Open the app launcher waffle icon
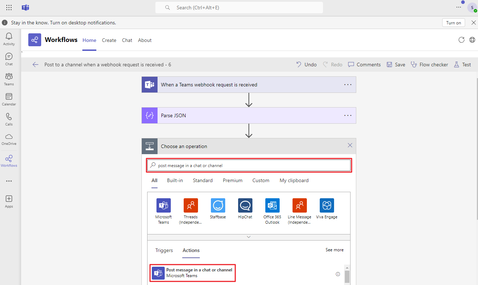478x285 pixels. click(9, 8)
